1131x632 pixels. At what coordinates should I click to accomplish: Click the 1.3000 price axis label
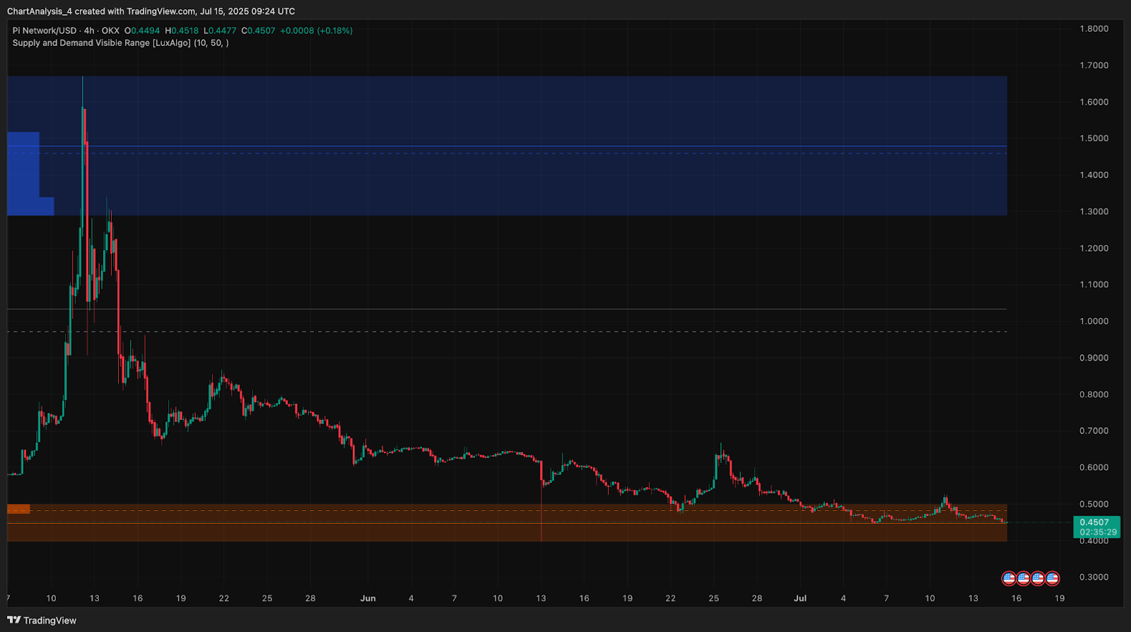point(1094,211)
